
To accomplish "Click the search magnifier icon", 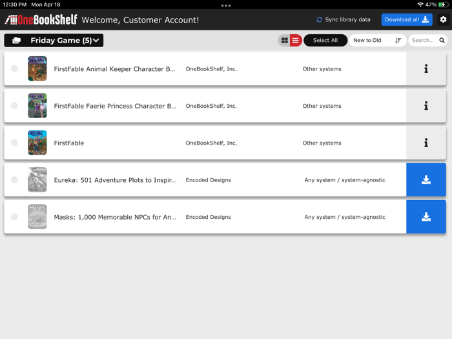I will point(442,40).
